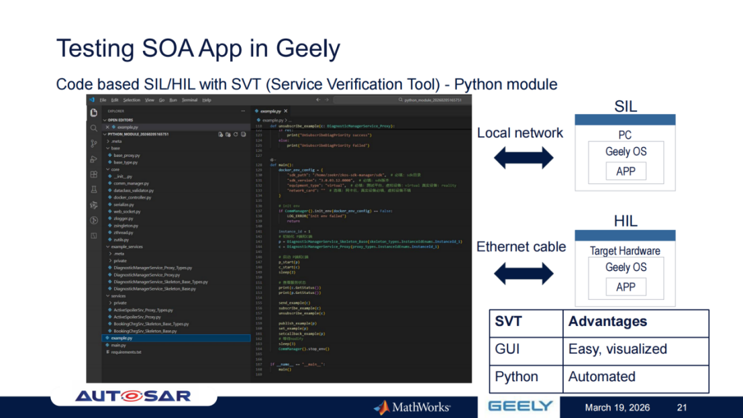
Task: Open the Selection menu
Action: point(132,100)
